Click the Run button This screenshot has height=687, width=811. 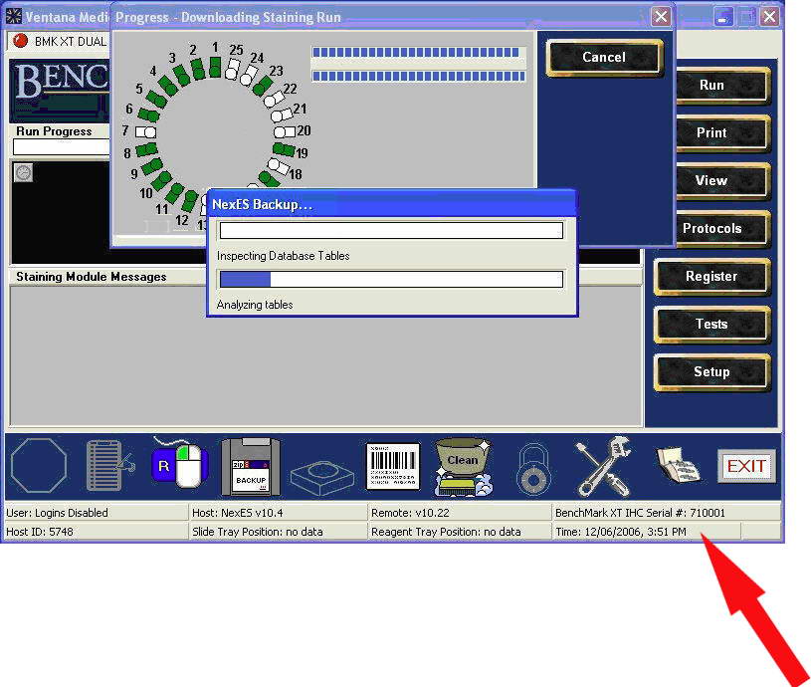click(x=711, y=86)
